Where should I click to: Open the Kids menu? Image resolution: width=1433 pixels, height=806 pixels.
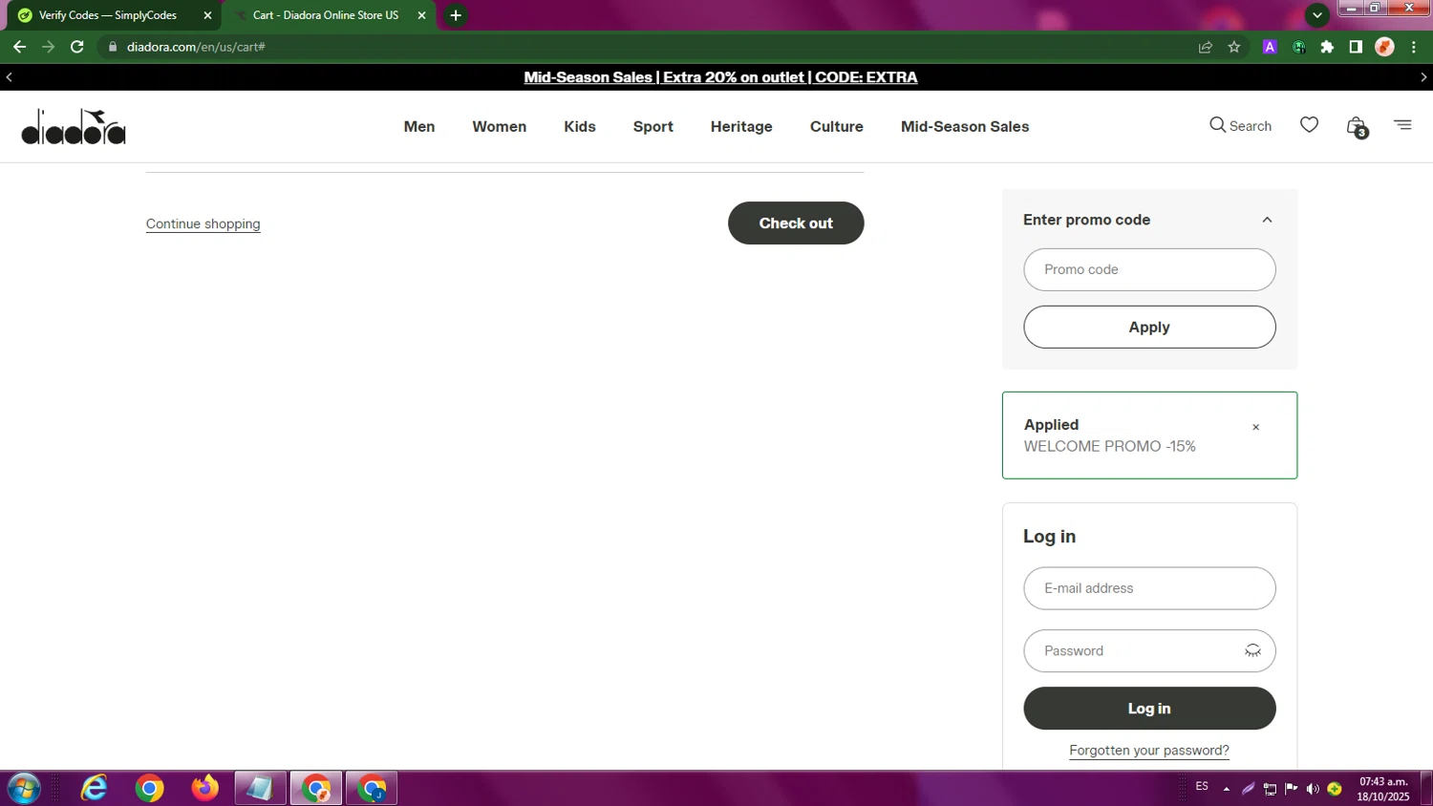pyautogui.click(x=580, y=126)
